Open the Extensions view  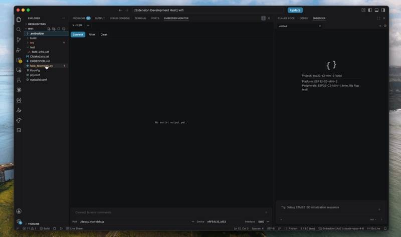tap(19, 60)
